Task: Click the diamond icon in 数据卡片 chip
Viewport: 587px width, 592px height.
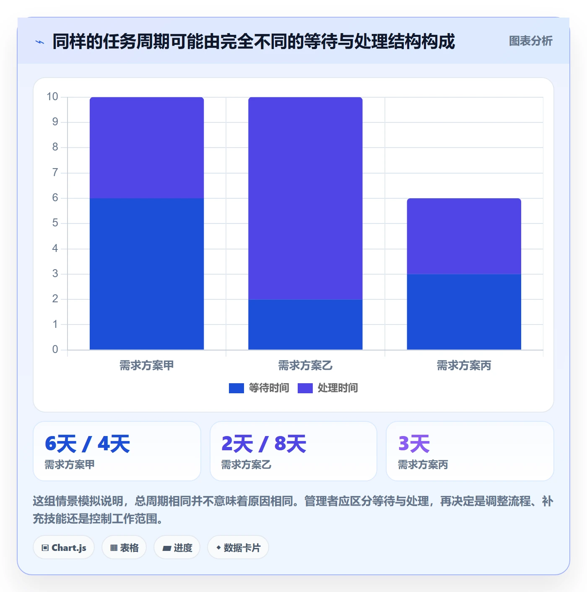Action: click(218, 548)
